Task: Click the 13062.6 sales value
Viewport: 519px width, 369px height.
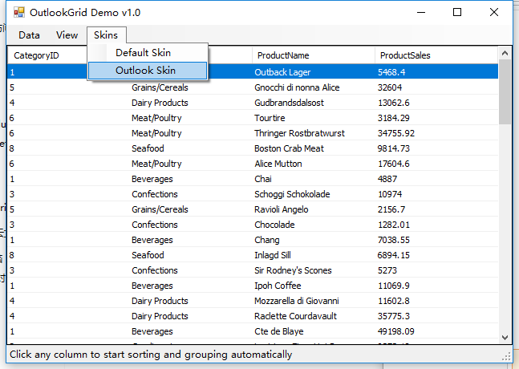Action: coord(394,103)
